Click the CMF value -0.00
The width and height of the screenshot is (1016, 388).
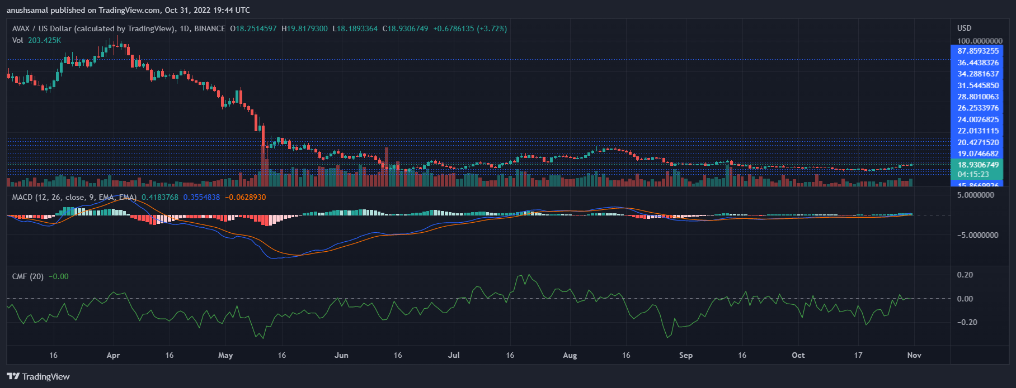pos(59,276)
